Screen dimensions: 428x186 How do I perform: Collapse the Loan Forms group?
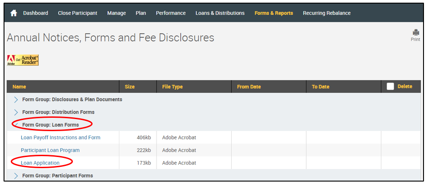[16, 125]
